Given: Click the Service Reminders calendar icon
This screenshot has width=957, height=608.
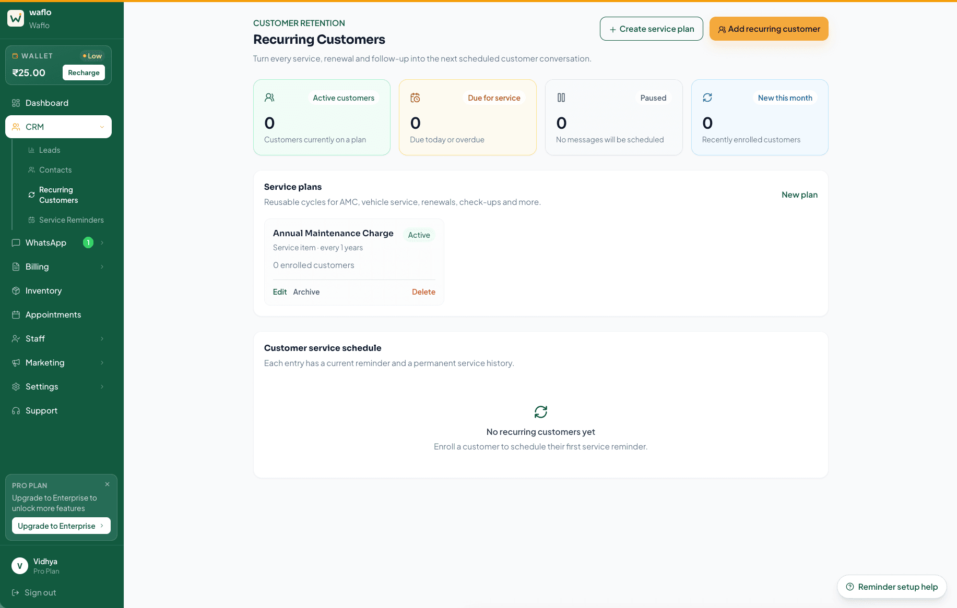Looking at the screenshot, I should click(31, 220).
